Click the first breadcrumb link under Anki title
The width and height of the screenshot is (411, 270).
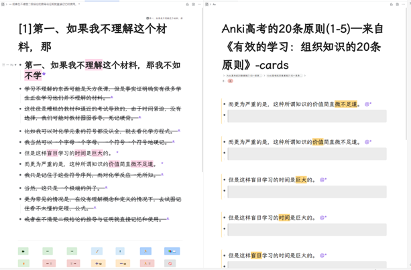[x=244, y=76]
